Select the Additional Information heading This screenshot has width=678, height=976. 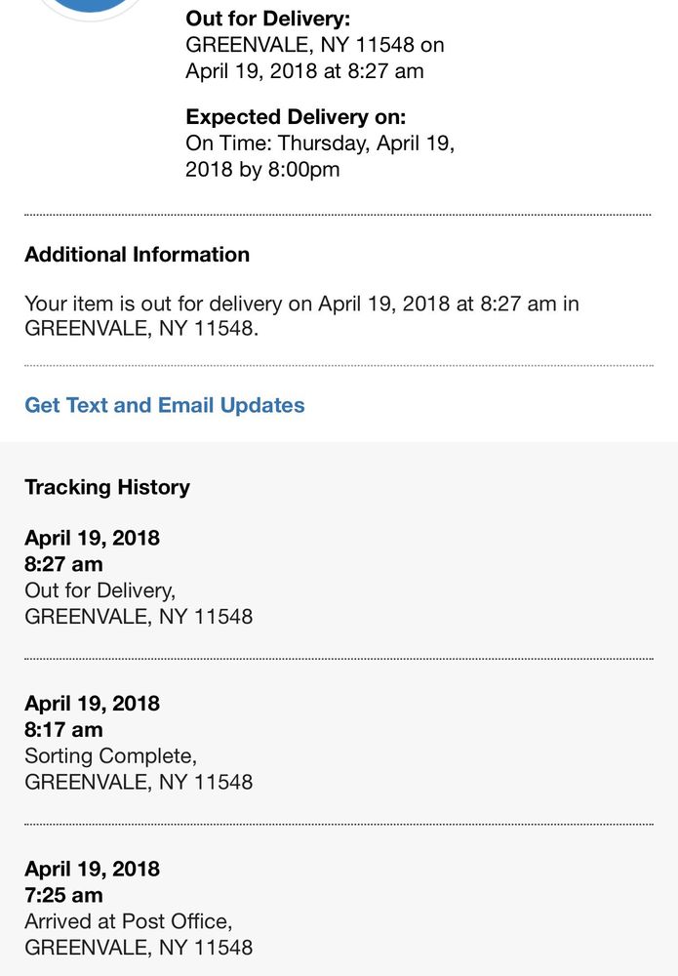[137, 254]
